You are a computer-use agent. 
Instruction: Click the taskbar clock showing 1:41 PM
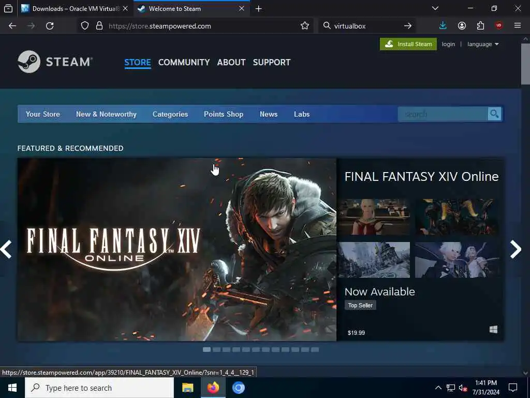click(x=485, y=388)
